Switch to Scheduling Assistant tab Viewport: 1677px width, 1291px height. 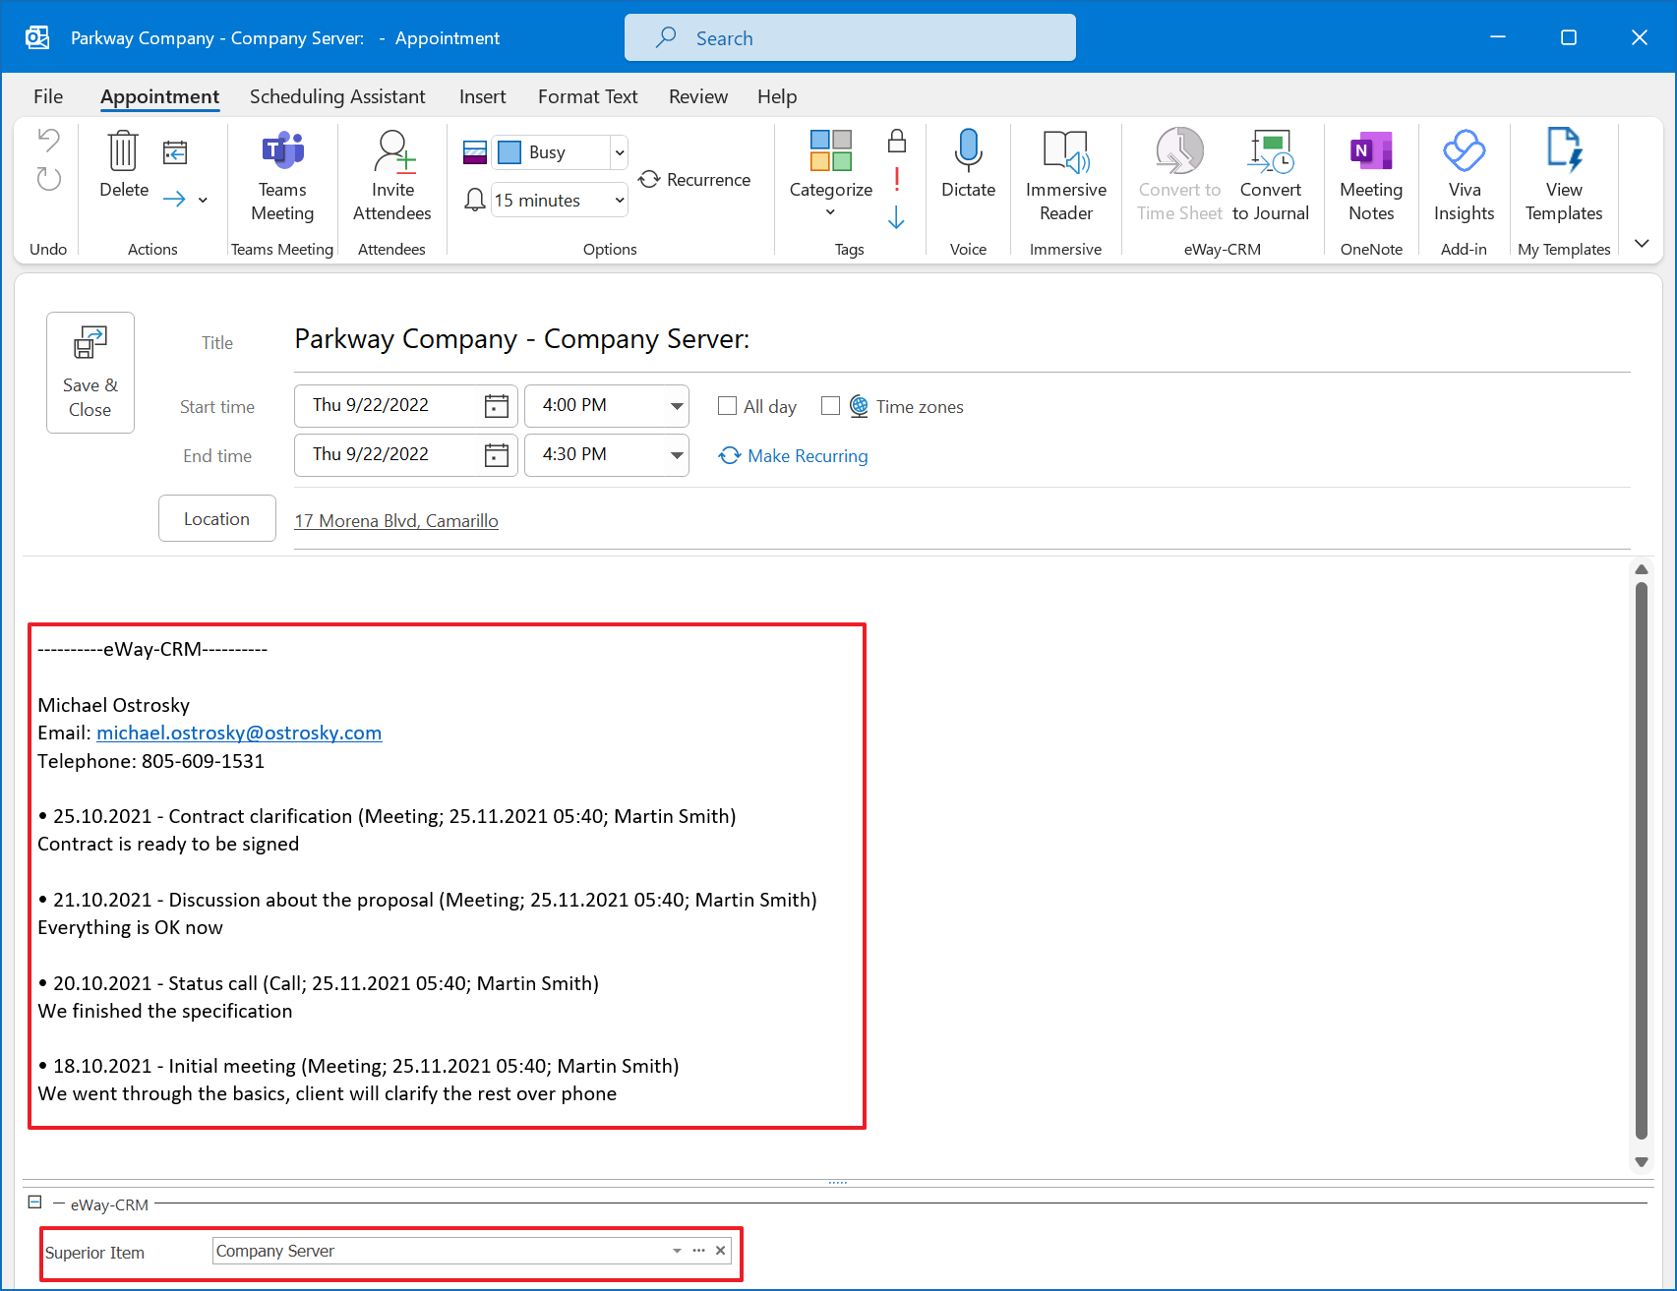(x=337, y=96)
